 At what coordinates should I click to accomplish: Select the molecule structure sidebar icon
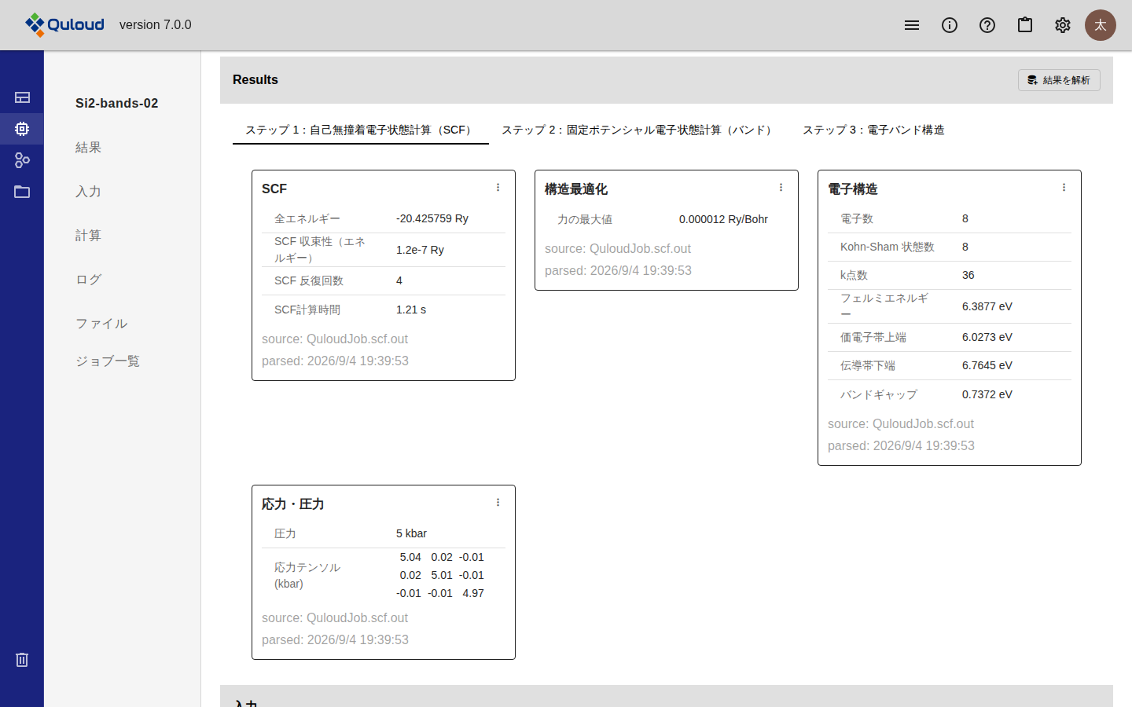(x=22, y=160)
